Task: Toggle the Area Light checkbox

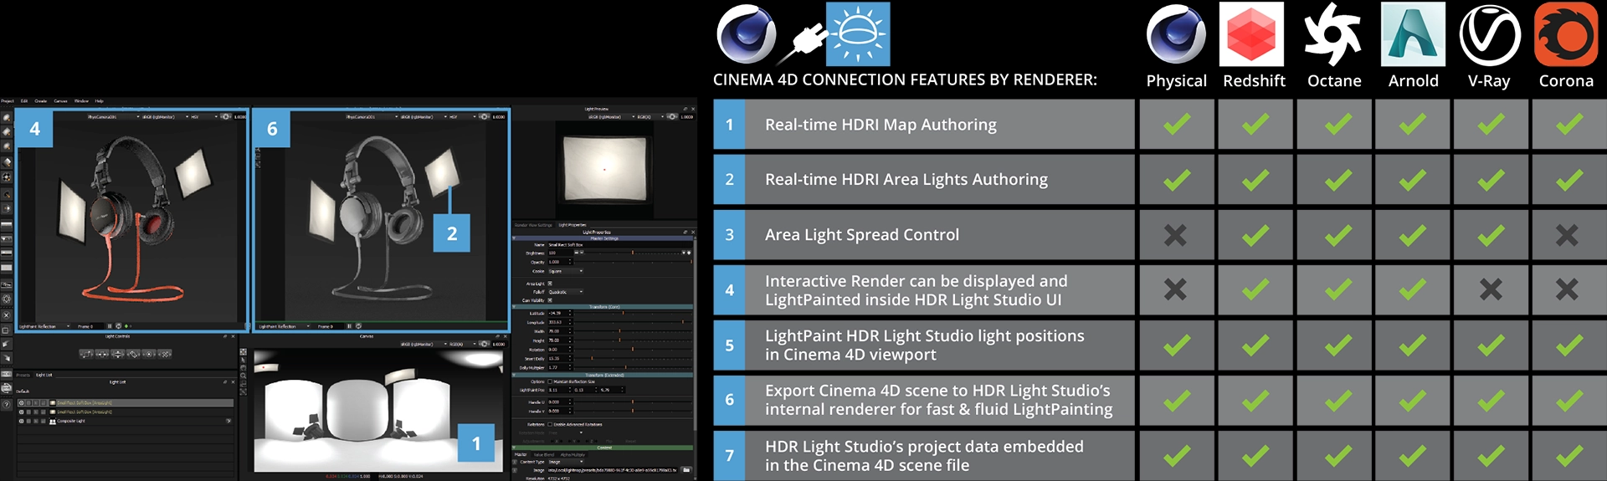Action: (550, 284)
